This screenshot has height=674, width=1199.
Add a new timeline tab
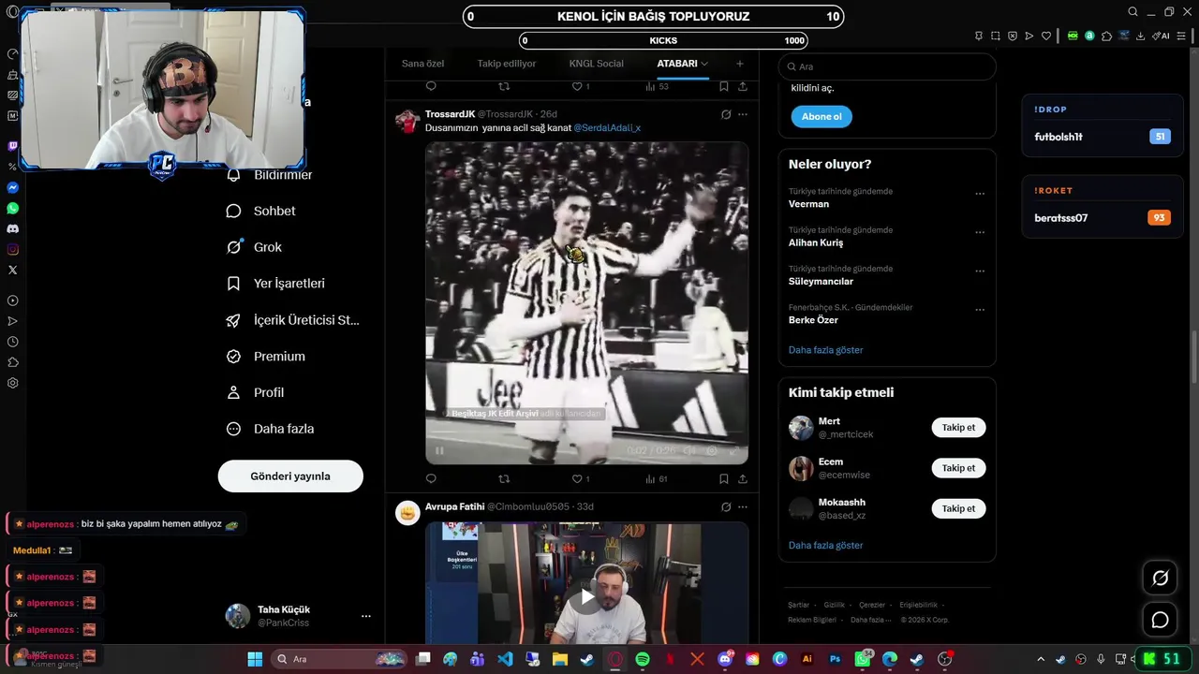(x=740, y=64)
